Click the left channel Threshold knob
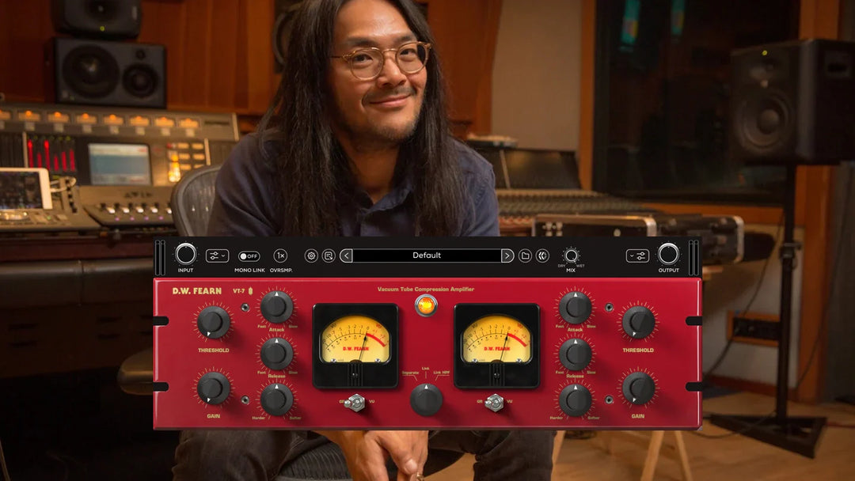 point(213,322)
